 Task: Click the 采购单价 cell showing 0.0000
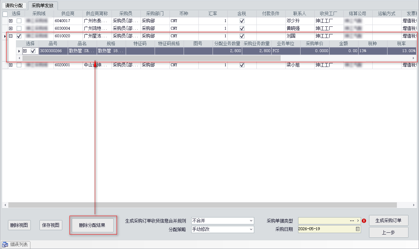(314, 51)
